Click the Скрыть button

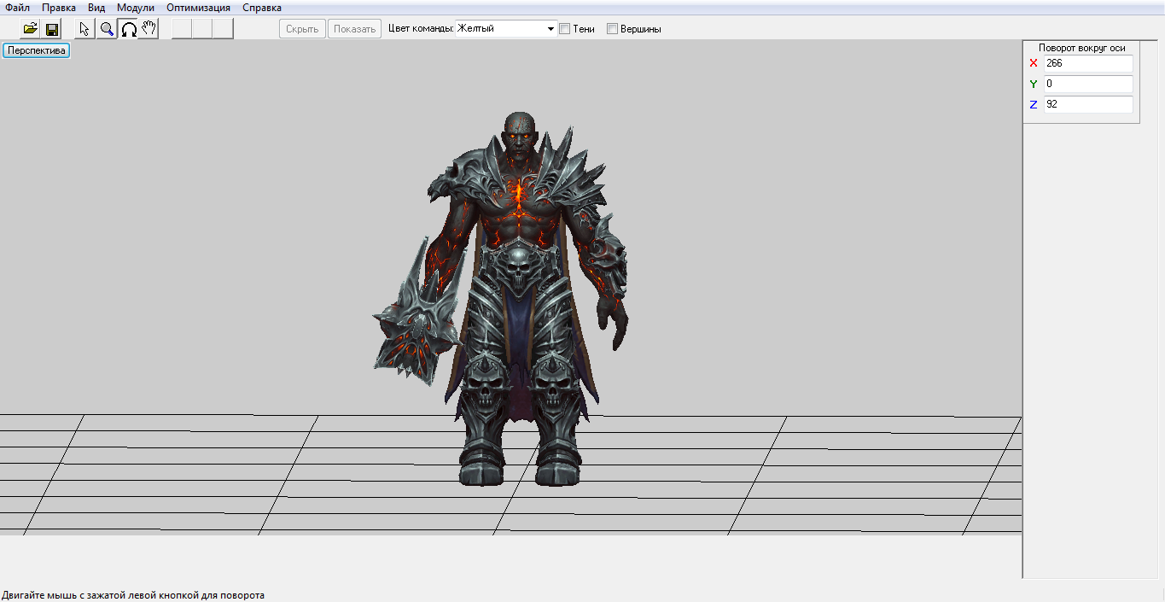coord(302,29)
